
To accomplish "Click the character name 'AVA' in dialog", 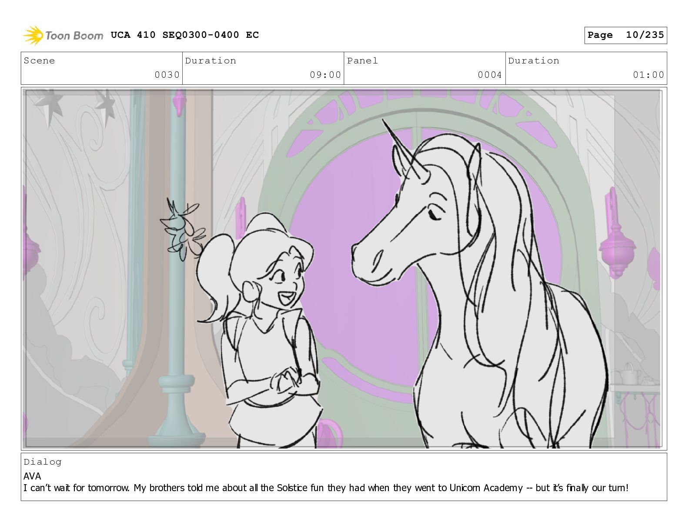I will [32, 476].
